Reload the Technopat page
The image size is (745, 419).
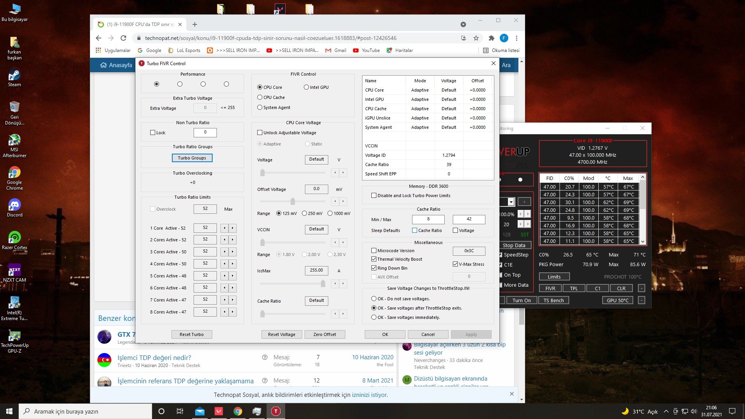click(123, 38)
